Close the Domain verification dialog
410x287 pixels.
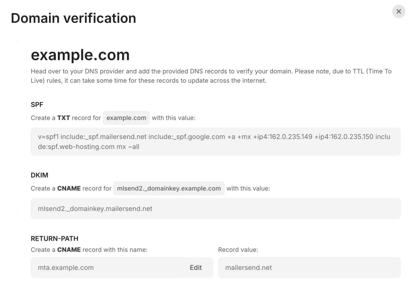(x=398, y=11)
